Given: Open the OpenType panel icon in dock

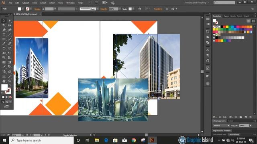Looking at the screenshot, I should point(208,60).
